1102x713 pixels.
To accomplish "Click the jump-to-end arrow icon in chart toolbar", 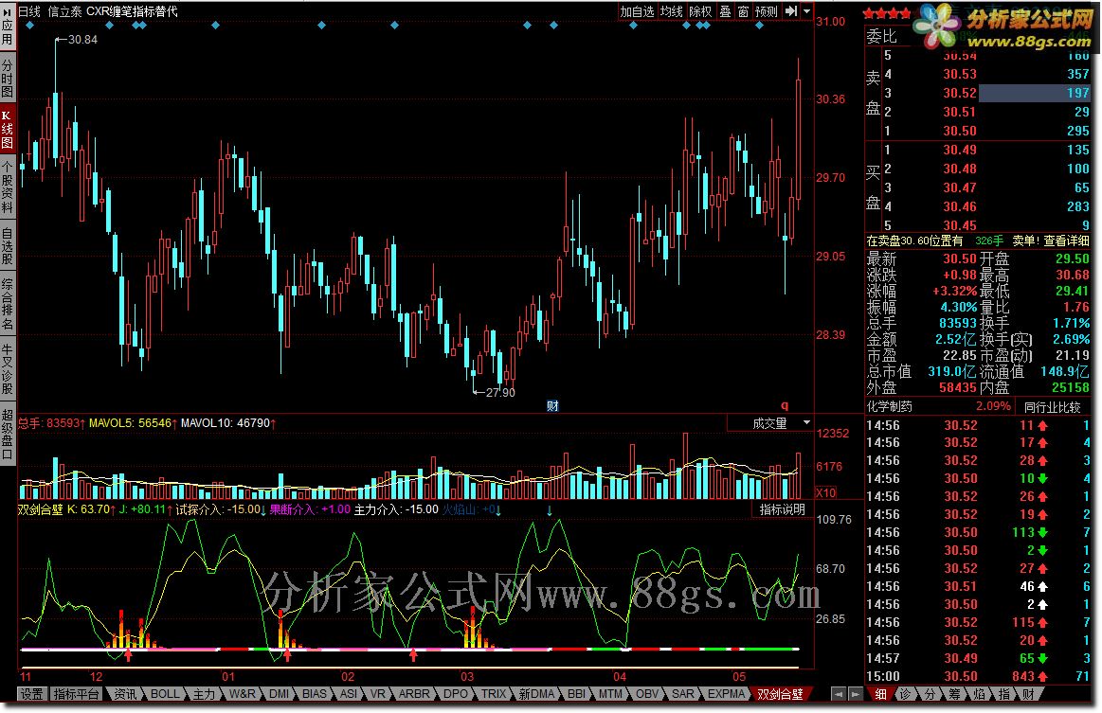I will (x=791, y=11).
